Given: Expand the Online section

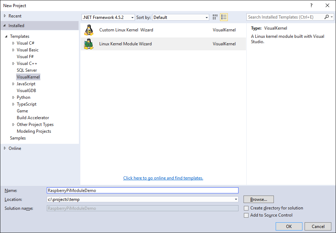Looking at the screenshot, I should (5, 148).
